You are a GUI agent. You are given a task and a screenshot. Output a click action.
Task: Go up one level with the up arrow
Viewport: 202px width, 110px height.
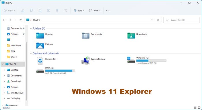(21, 20)
